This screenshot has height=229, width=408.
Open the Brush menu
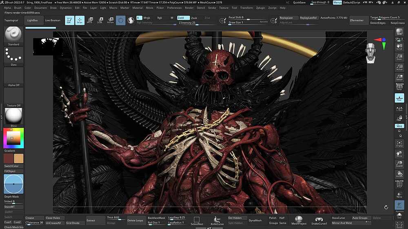click(18, 8)
